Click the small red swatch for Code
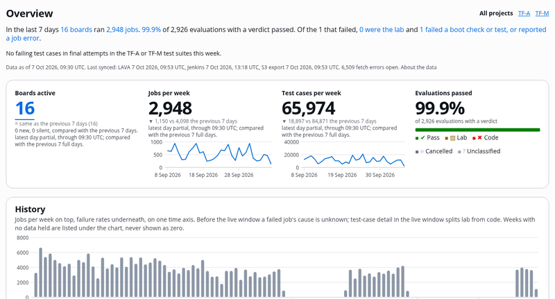The image size is (555, 299). pos(474,138)
